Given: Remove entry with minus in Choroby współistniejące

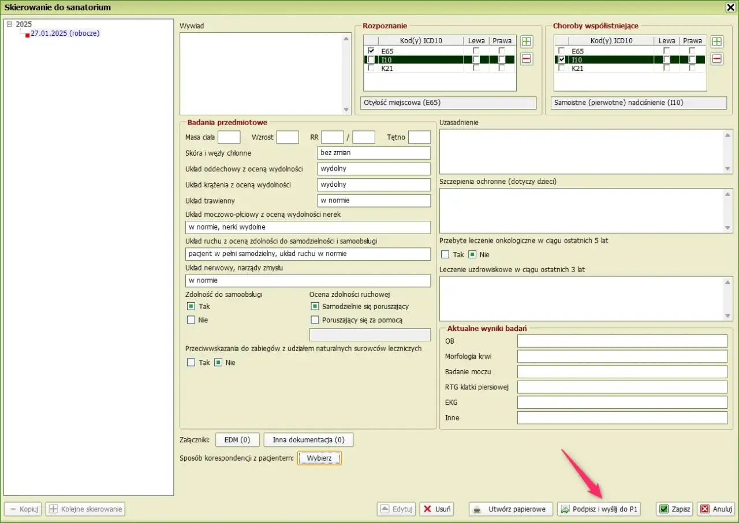Looking at the screenshot, I should (716, 59).
